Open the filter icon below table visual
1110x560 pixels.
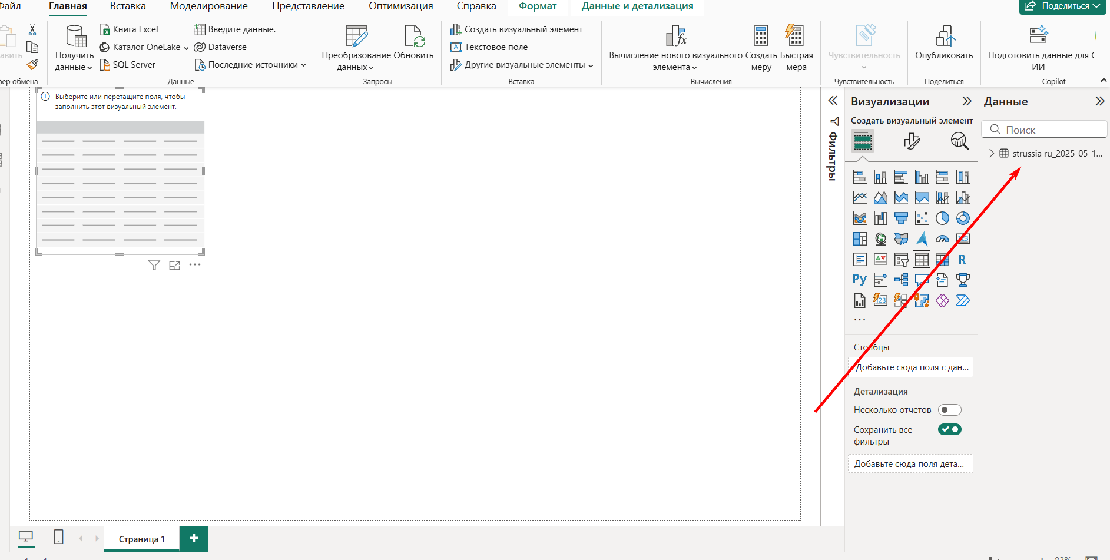[x=154, y=266]
